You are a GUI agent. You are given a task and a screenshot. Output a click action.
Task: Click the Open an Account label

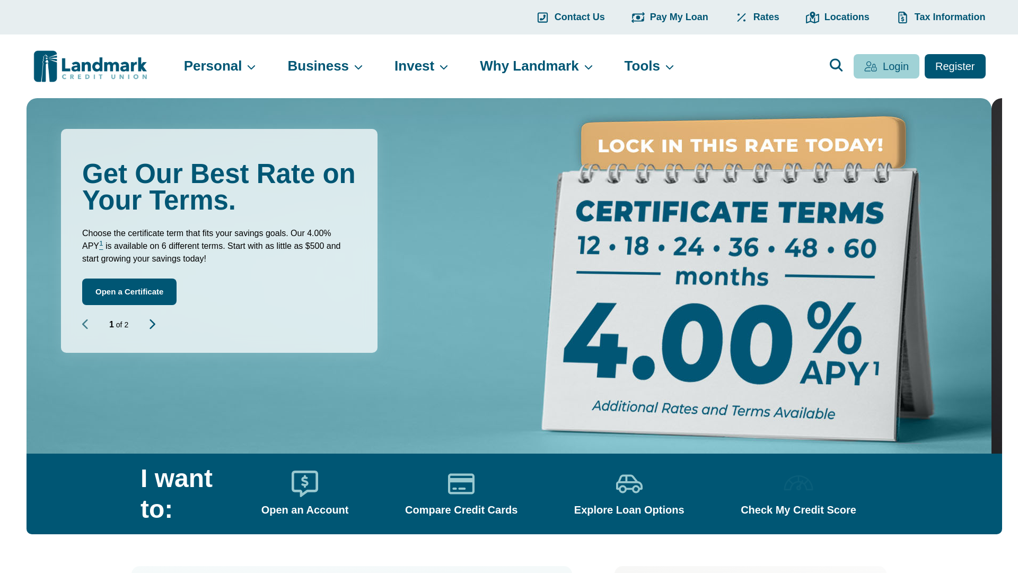tap(305, 510)
